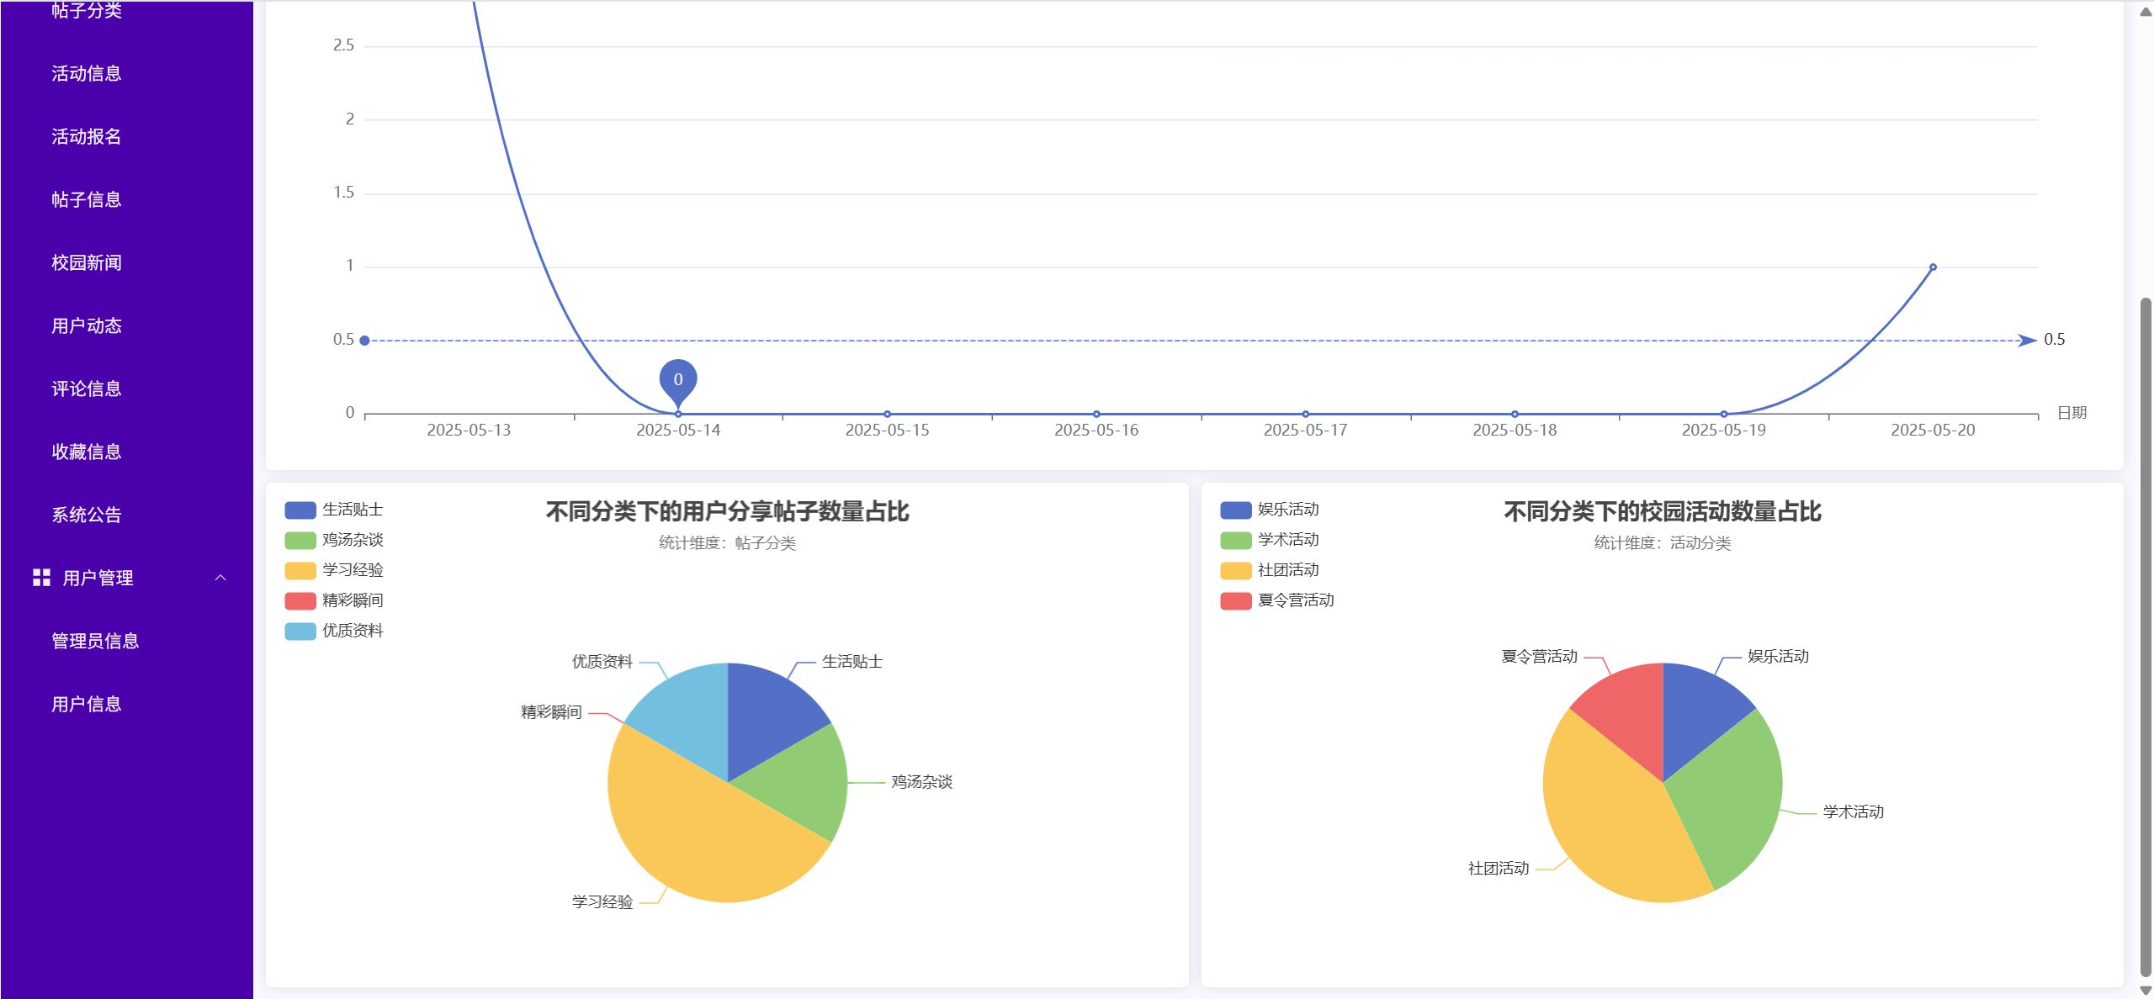The width and height of the screenshot is (2154, 999).
Task: Click the 学习经验 legend color swatch
Action: tap(300, 571)
